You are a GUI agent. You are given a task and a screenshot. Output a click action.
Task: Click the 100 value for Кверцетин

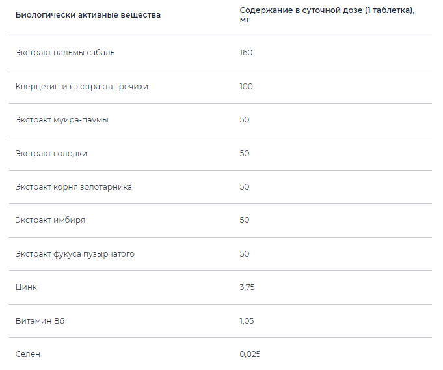click(246, 87)
